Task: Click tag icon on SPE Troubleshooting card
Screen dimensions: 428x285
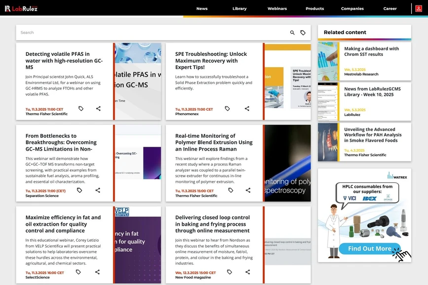Action: click(x=227, y=109)
